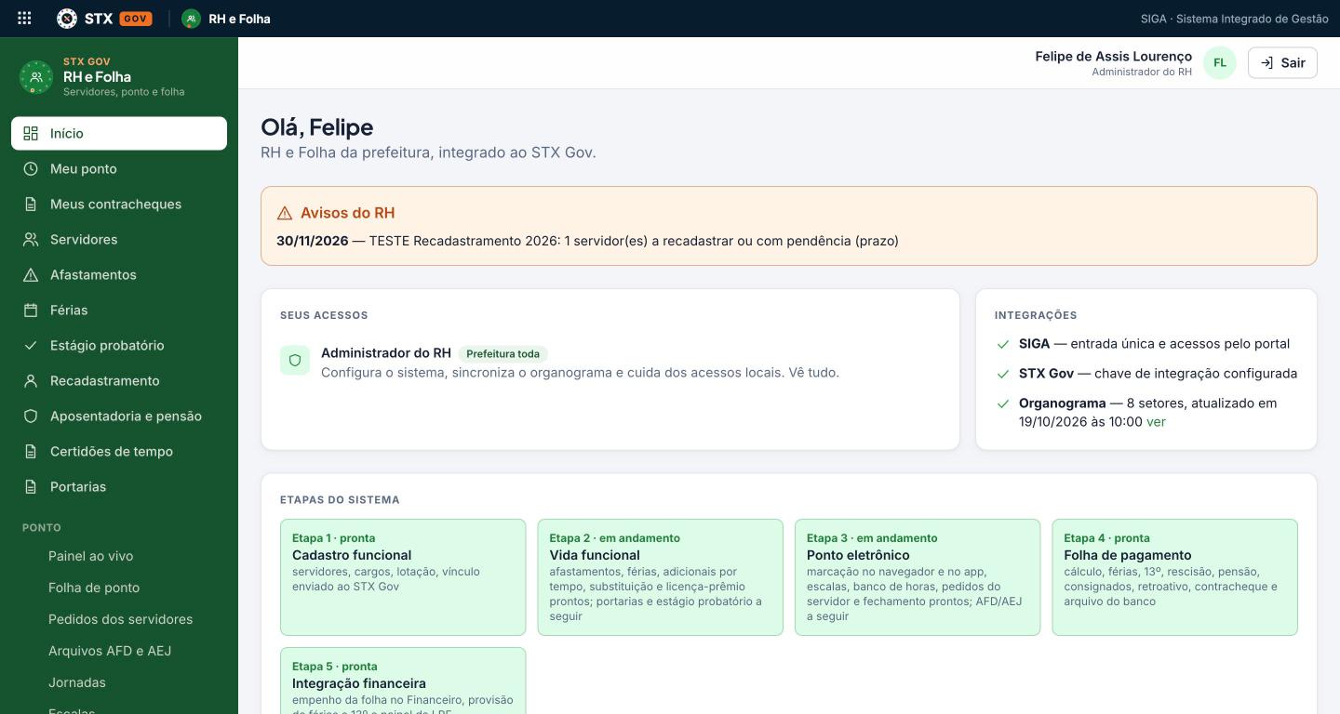Click the clock icon beside Meu ponto
Screen dimensions: 1340x714
point(31,169)
